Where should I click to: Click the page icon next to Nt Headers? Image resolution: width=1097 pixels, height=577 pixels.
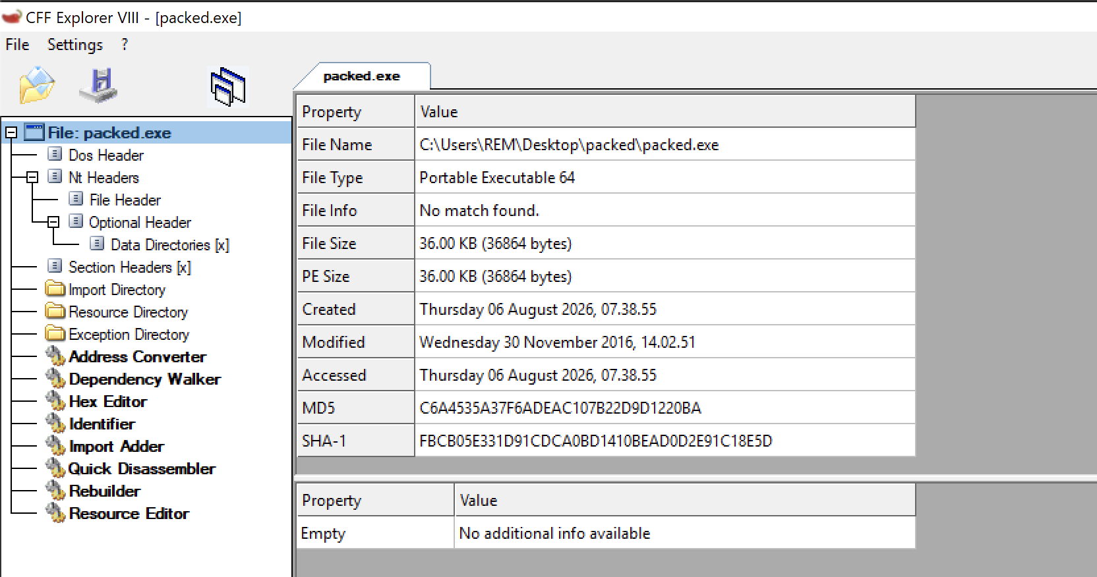[x=55, y=177]
